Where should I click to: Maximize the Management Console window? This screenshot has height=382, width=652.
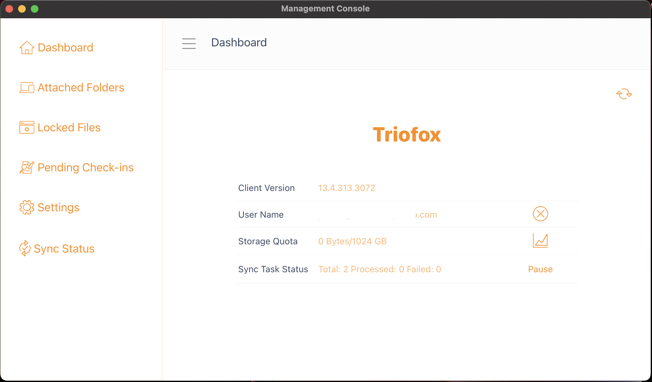35,9
